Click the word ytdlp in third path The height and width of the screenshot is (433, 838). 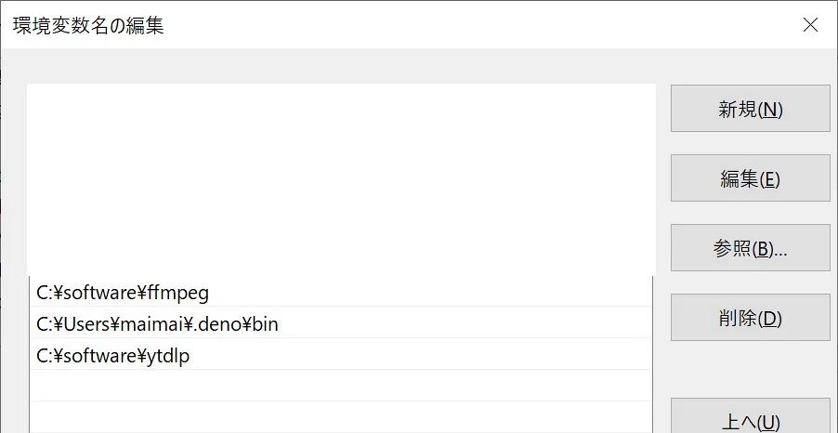click(169, 356)
